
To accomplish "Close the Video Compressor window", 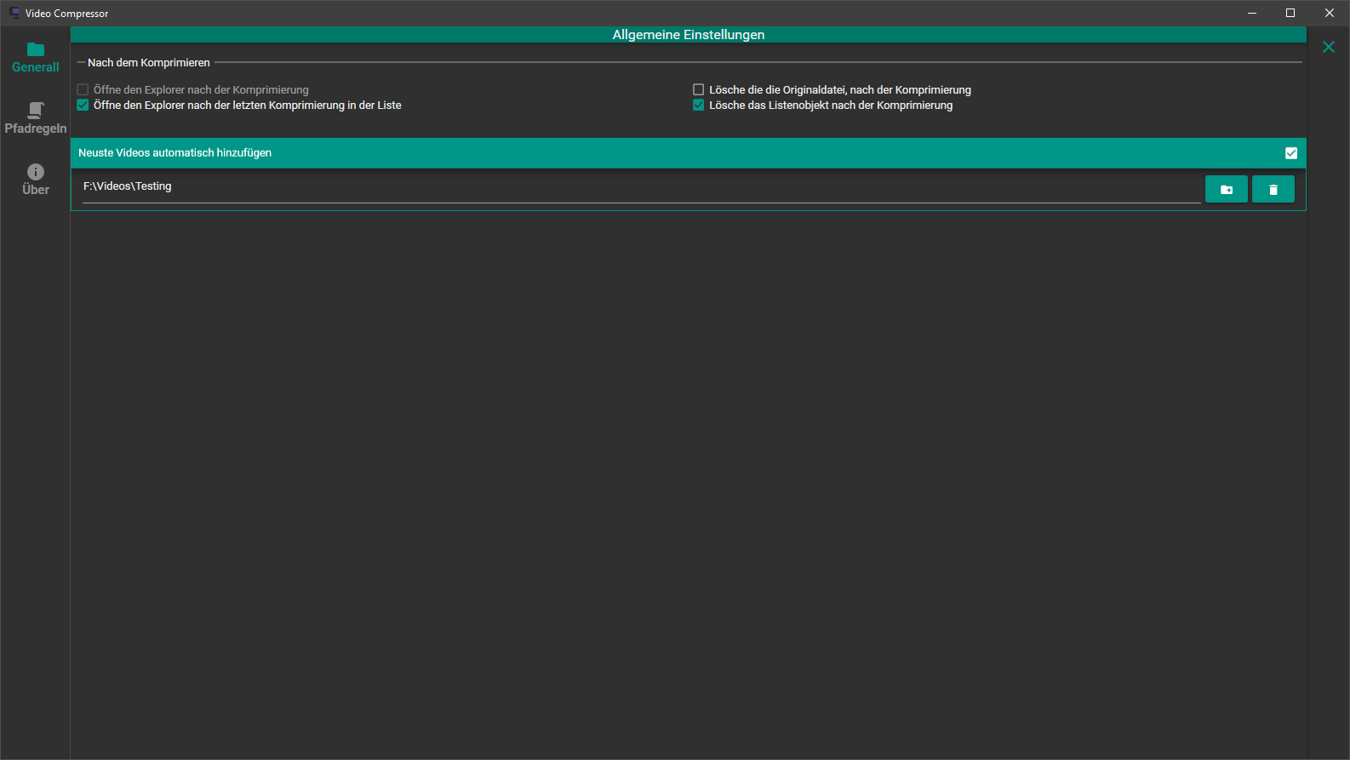I will 1330,13.
